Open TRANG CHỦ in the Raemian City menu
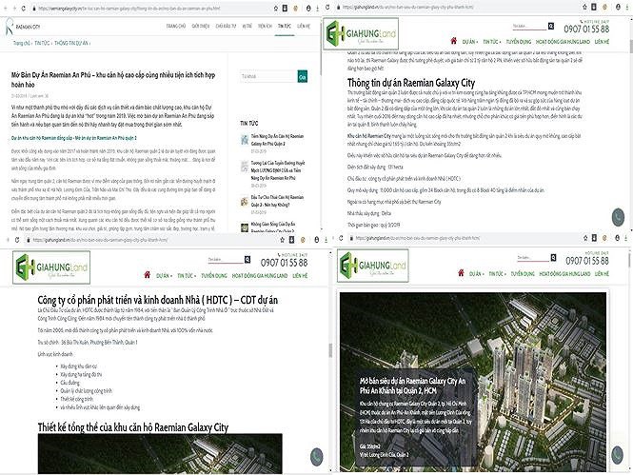633x475 pixels. (175, 27)
